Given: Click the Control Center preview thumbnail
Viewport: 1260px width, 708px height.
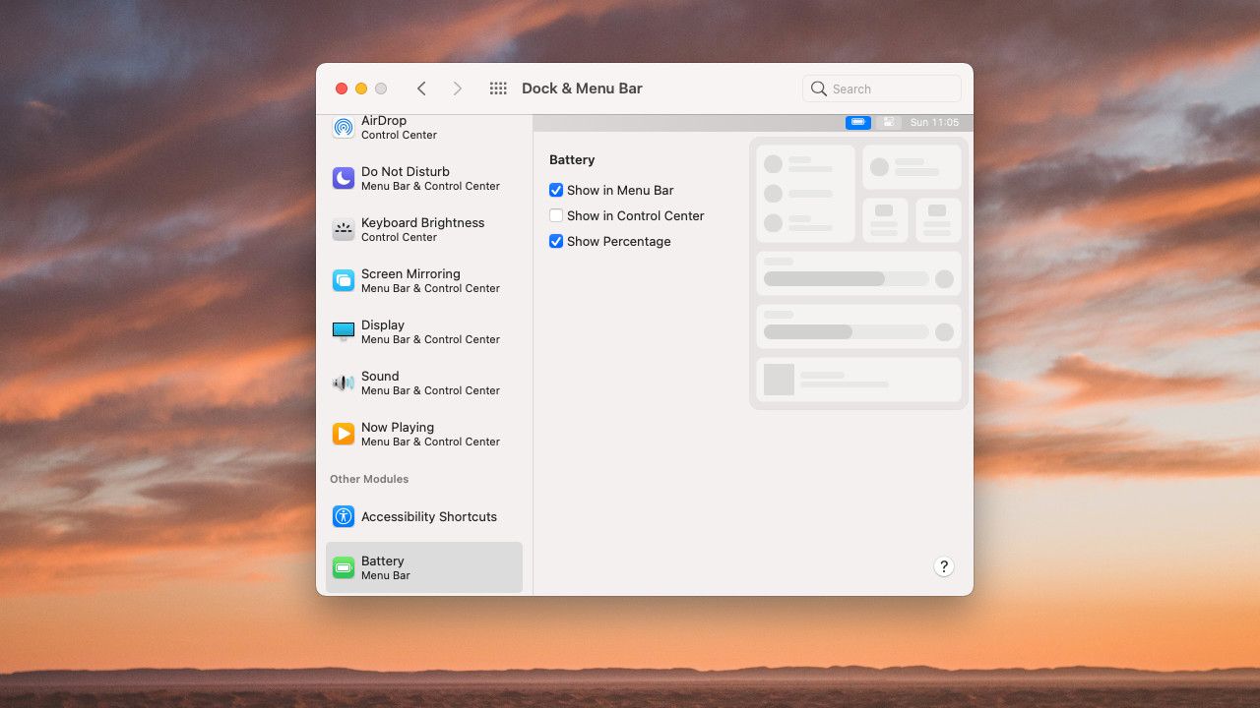Looking at the screenshot, I should tap(858, 273).
